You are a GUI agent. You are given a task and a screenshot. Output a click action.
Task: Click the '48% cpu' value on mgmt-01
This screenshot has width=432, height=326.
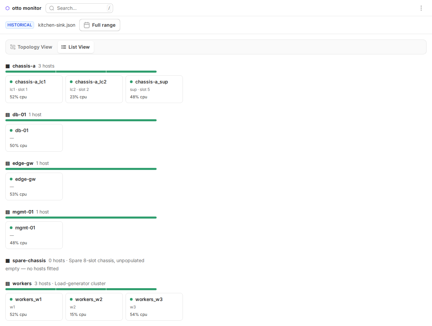pos(18,243)
